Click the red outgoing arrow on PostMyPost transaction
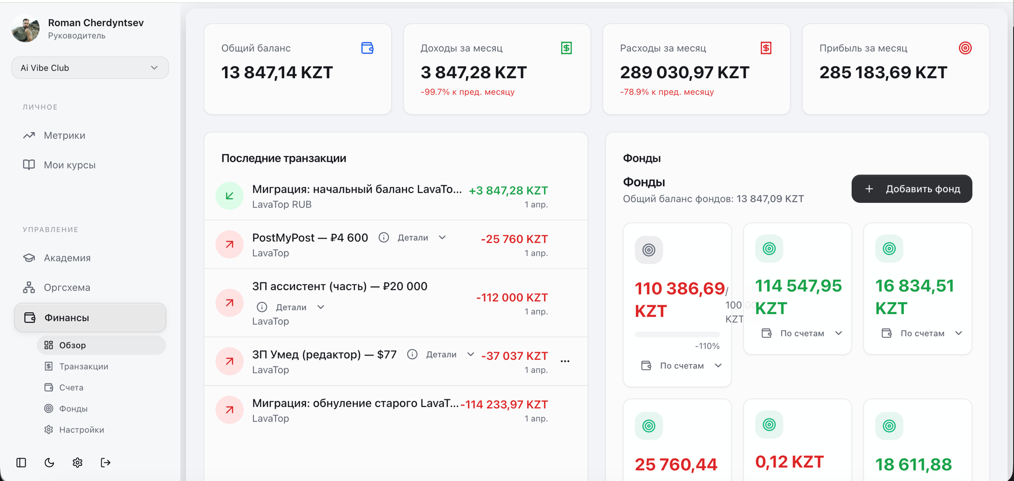The image size is (1014, 481). 230,244
